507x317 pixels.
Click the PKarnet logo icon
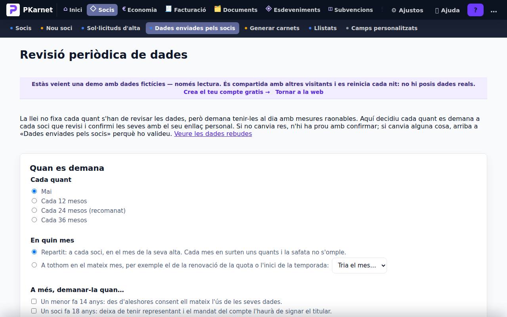pyautogui.click(x=13, y=10)
